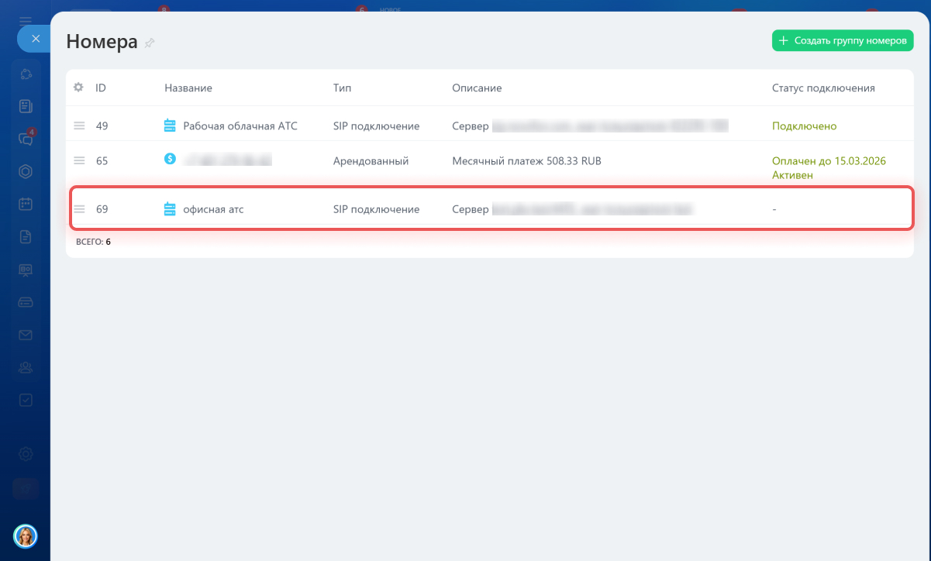The width and height of the screenshot is (931, 561).
Task: Click SIP icon beside офисная атс
Action: pos(171,209)
